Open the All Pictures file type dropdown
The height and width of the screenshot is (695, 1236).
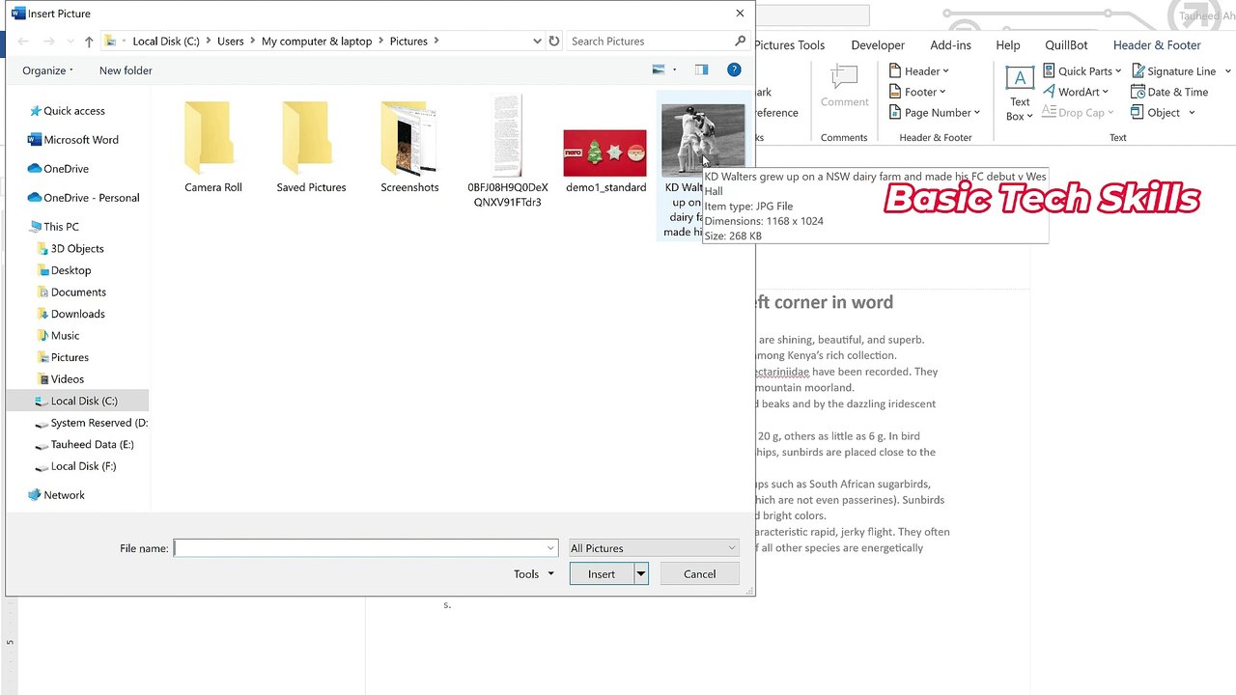[654, 548]
